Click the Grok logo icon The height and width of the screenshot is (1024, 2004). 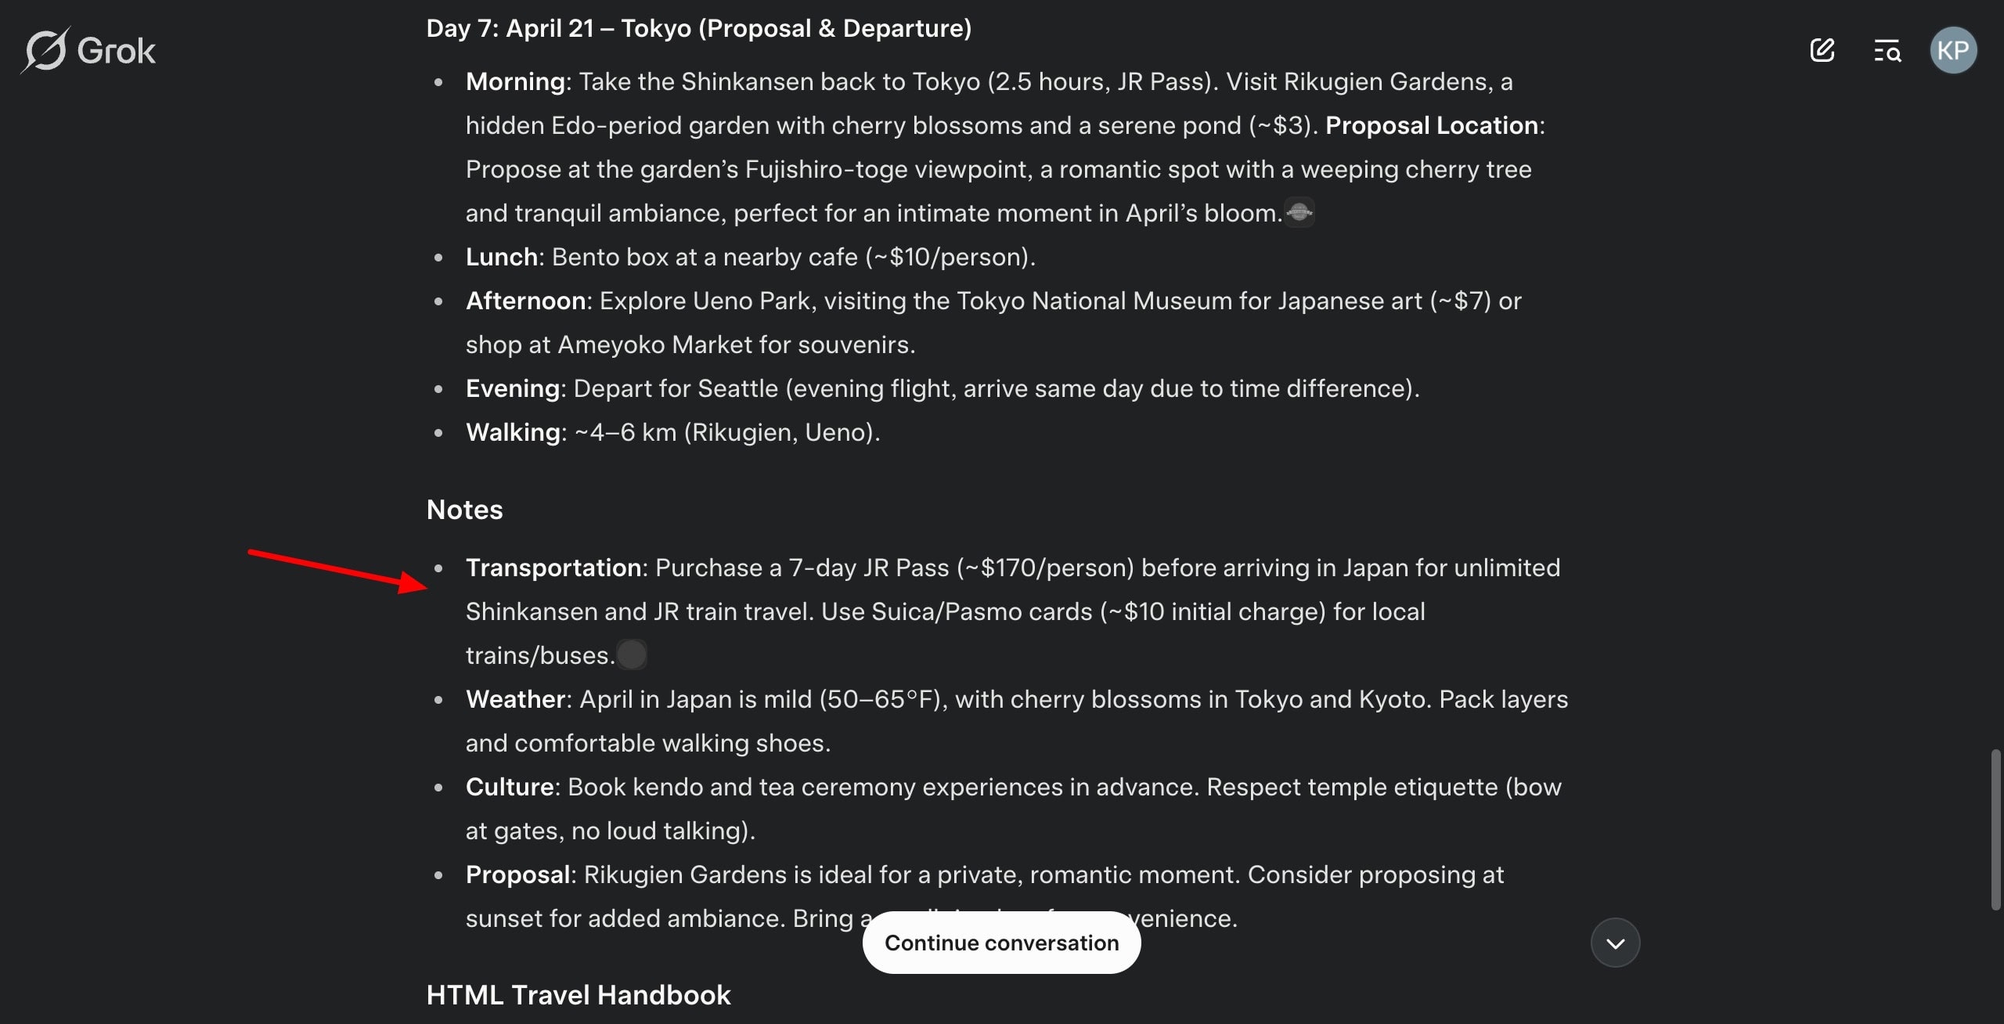click(45, 51)
